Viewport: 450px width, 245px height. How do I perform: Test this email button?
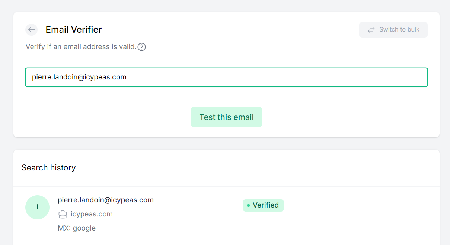226,117
